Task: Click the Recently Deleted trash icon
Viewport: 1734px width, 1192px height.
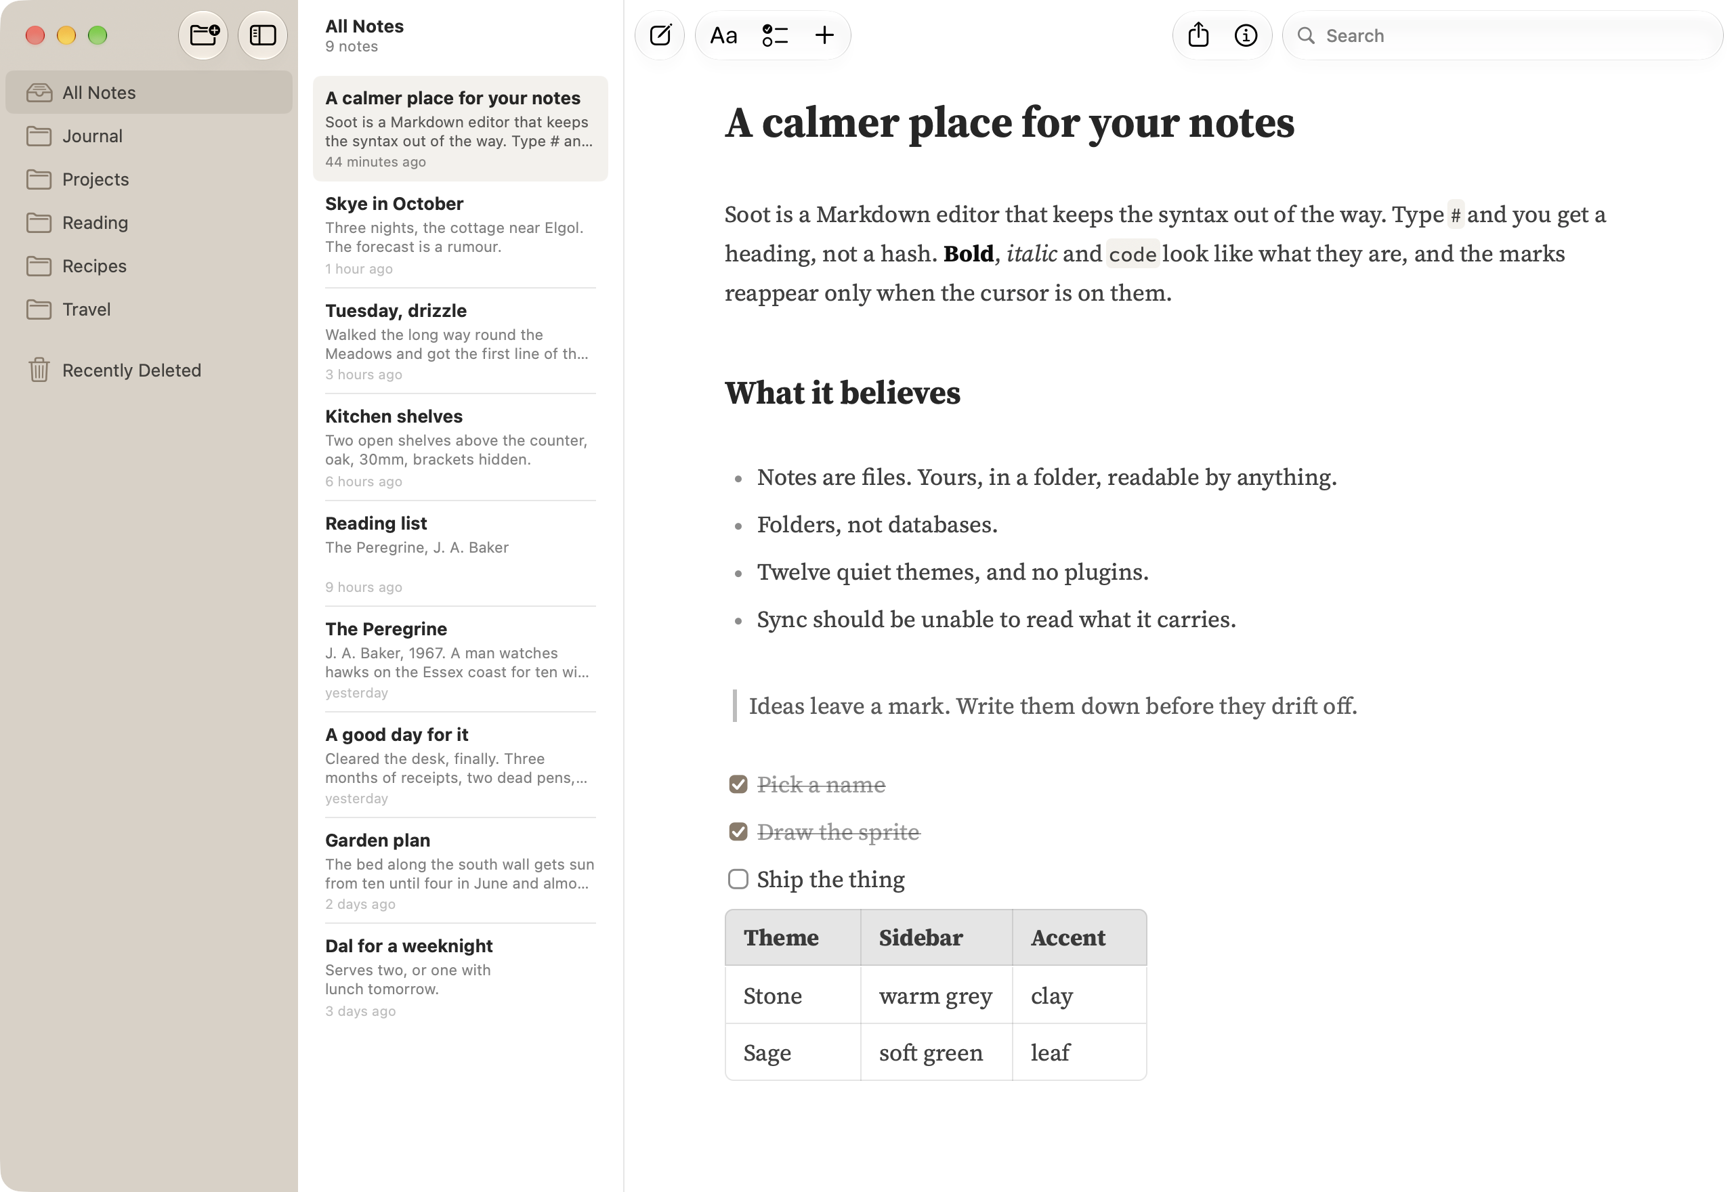Action: click(39, 370)
